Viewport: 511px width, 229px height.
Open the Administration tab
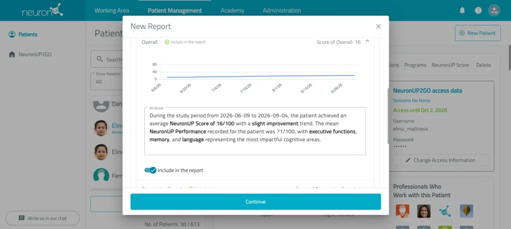[282, 10]
